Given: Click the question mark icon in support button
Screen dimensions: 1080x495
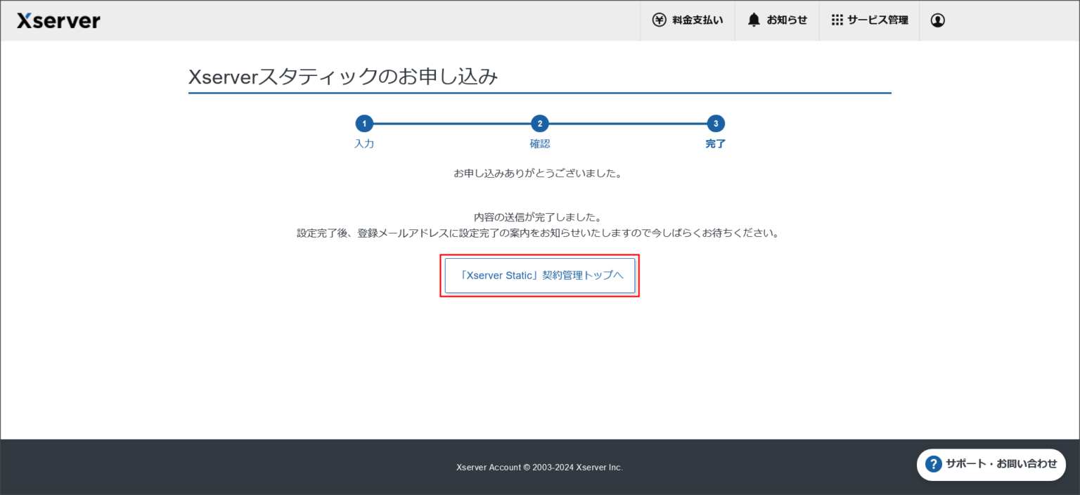Looking at the screenshot, I should pyautogui.click(x=934, y=464).
